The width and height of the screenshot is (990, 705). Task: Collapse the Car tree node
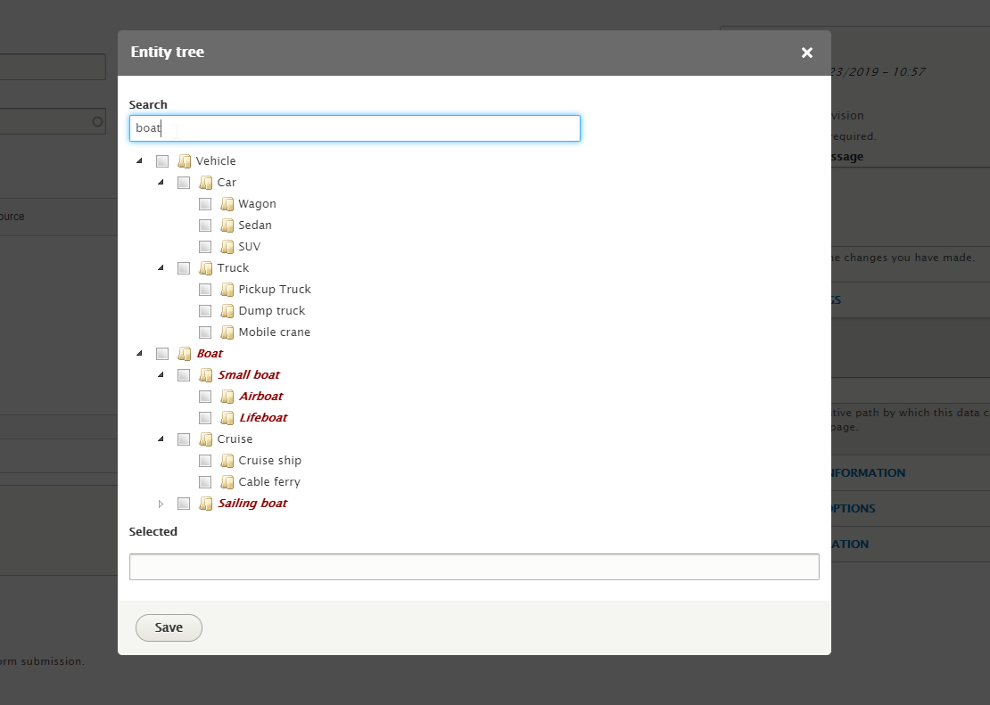pyautogui.click(x=161, y=183)
